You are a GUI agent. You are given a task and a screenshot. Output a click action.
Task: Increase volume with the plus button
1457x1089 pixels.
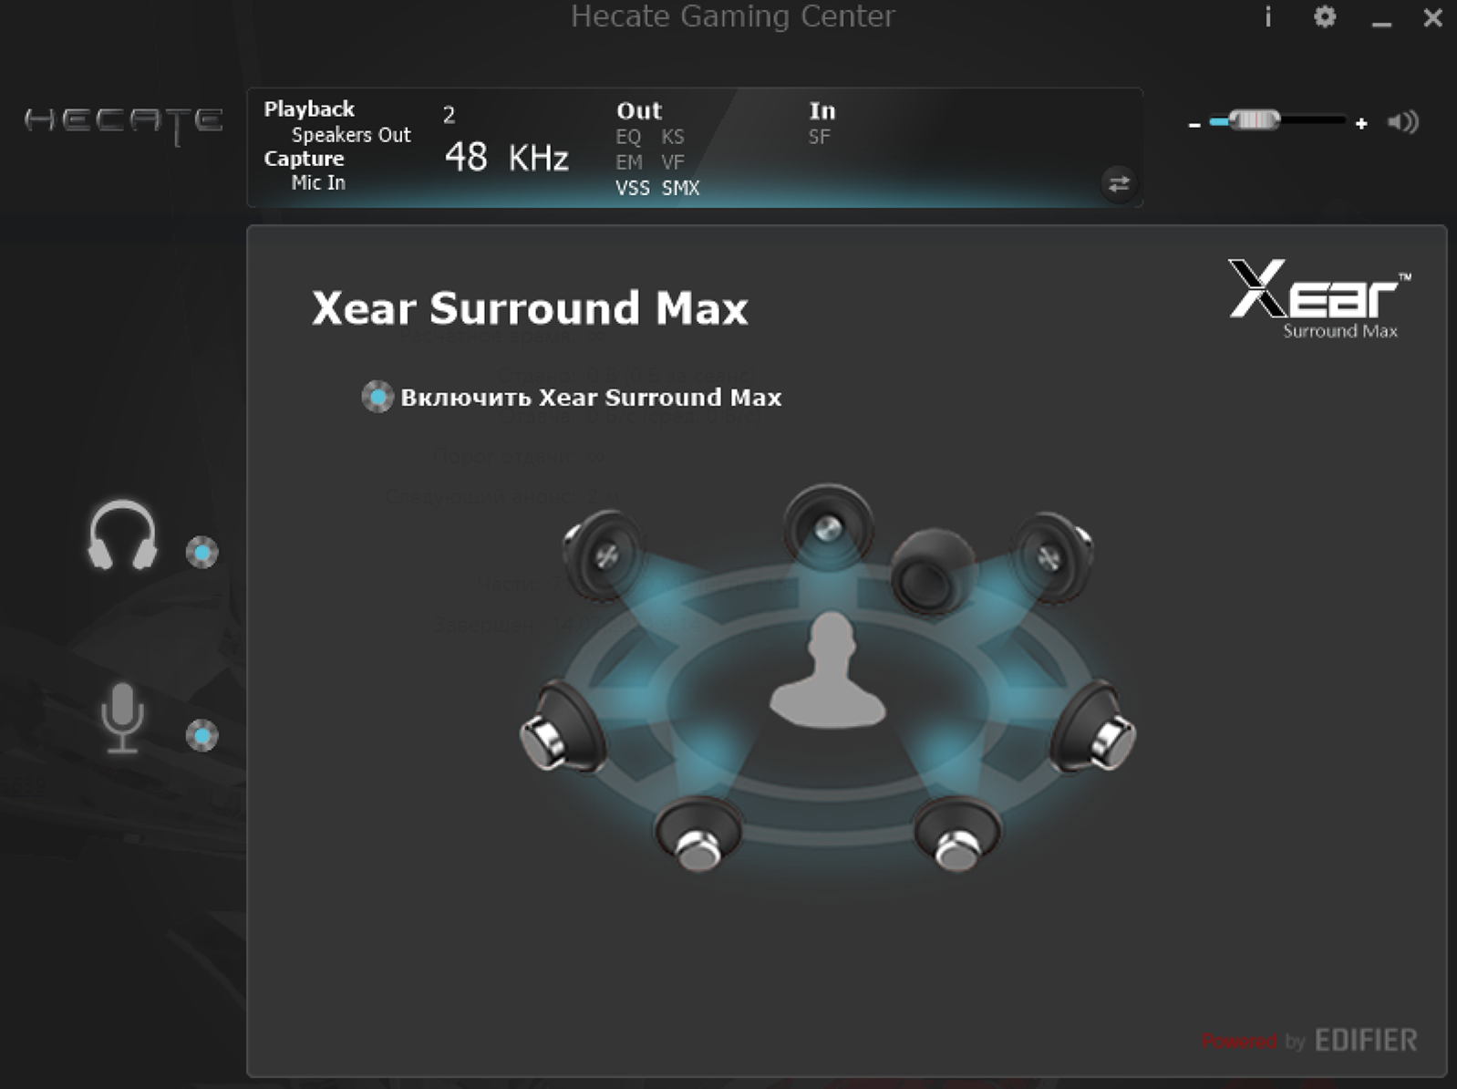1361,123
